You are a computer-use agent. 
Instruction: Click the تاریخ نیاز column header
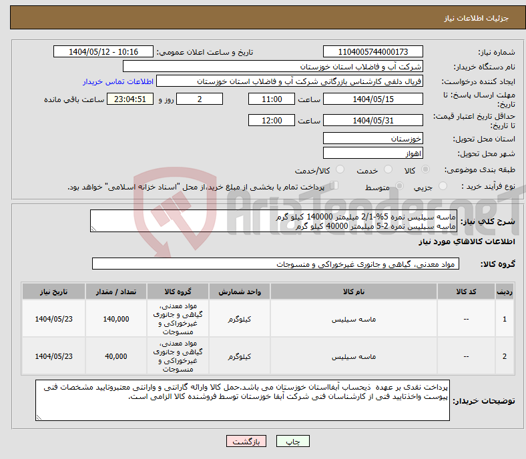(53, 292)
